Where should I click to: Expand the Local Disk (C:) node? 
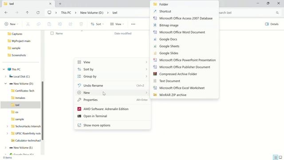[6, 76]
